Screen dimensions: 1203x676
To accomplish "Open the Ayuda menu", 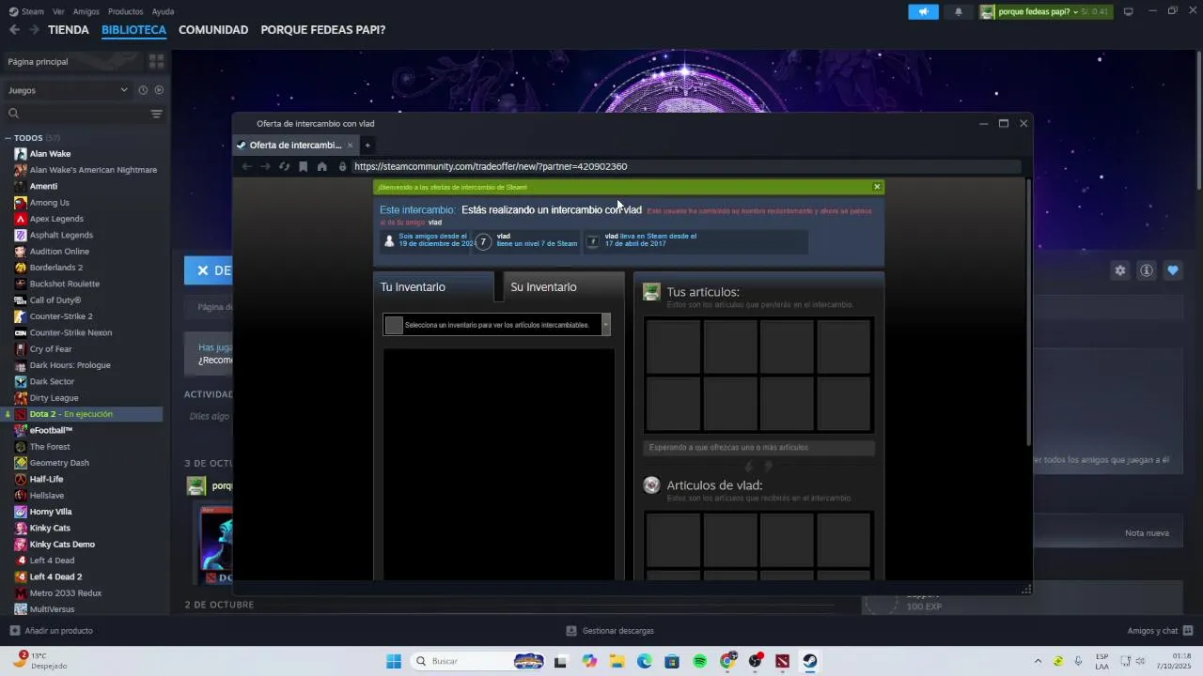I will (x=163, y=11).
